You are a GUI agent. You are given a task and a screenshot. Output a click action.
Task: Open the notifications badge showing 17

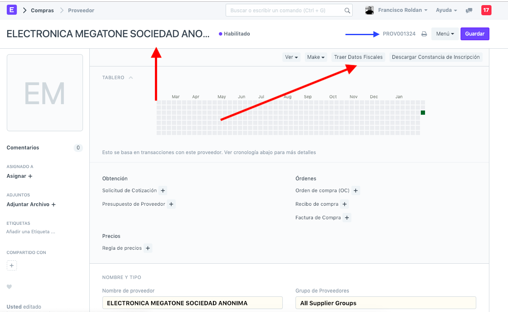(486, 10)
